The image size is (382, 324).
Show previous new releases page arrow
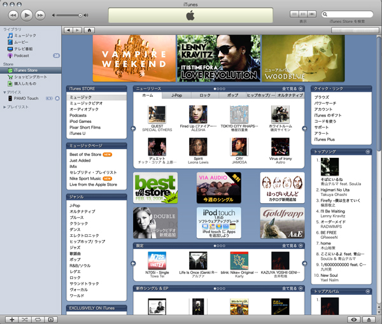pyautogui.click(x=133, y=129)
